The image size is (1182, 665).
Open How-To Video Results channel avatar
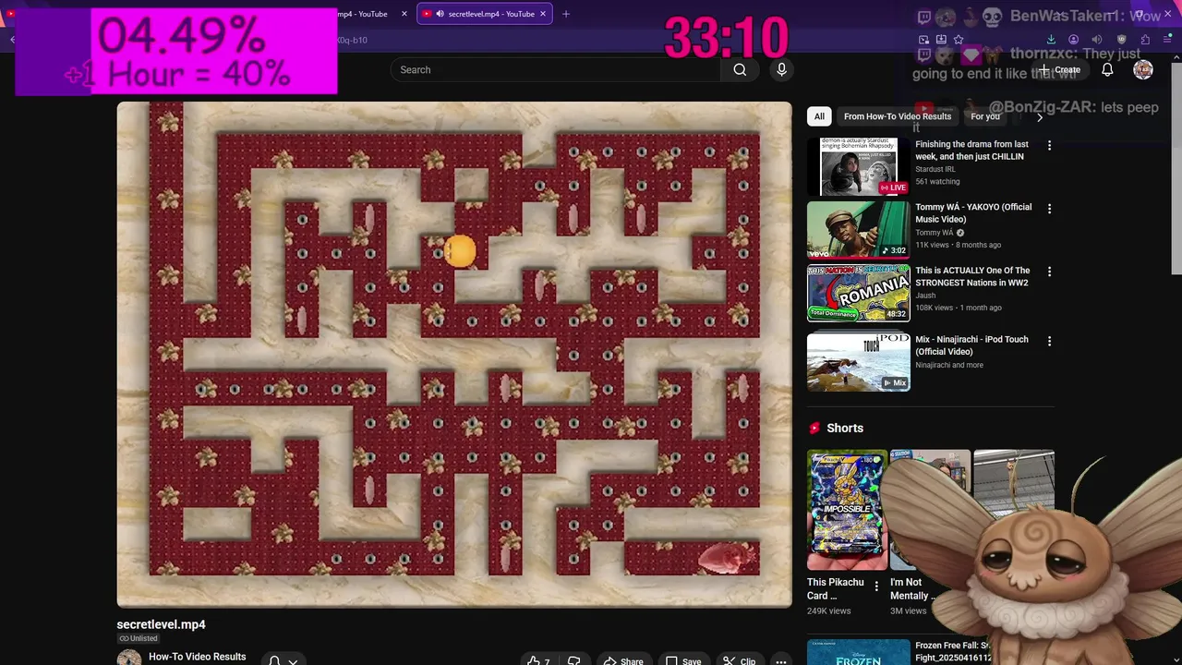129,658
